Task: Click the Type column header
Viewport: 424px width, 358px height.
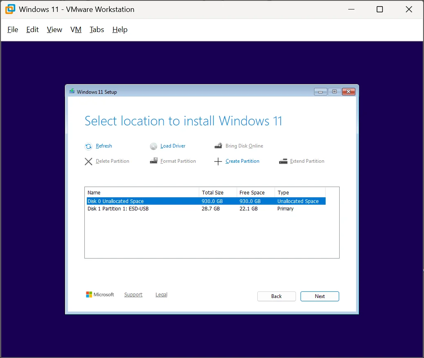Action: click(x=300, y=192)
